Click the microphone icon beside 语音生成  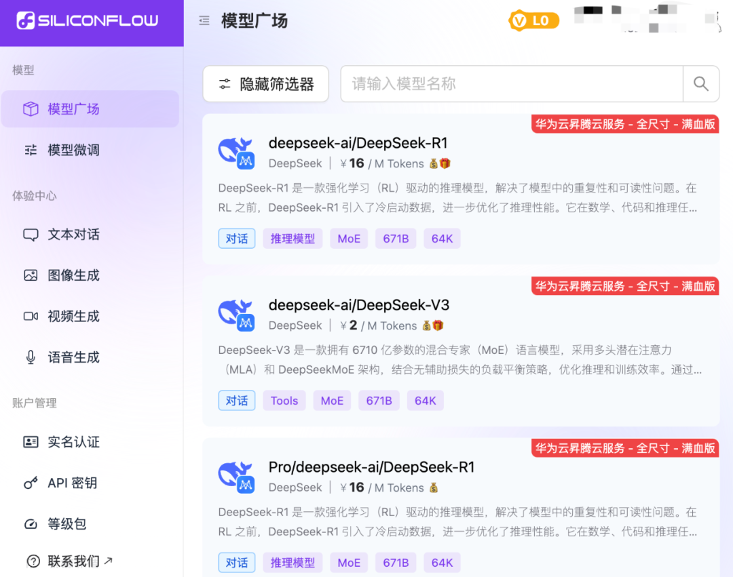(31, 357)
